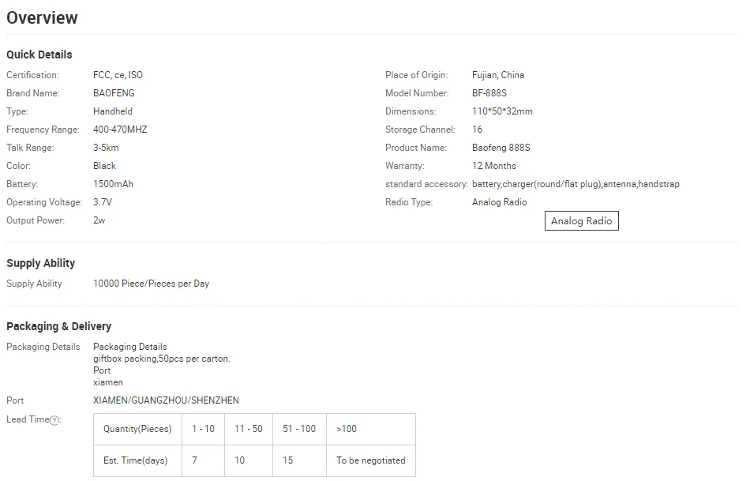The height and width of the screenshot is (481, 750).
Task: Select the Supply Ability section heading
Action: (x=40, y=263)
